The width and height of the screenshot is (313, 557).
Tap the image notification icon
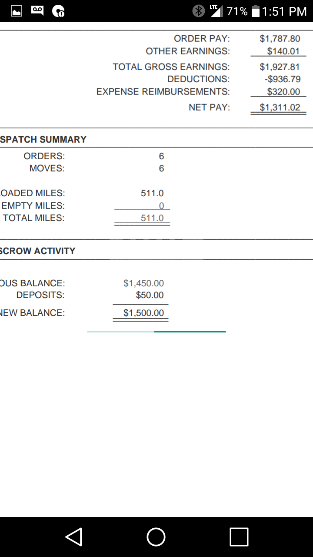point(17,11)
